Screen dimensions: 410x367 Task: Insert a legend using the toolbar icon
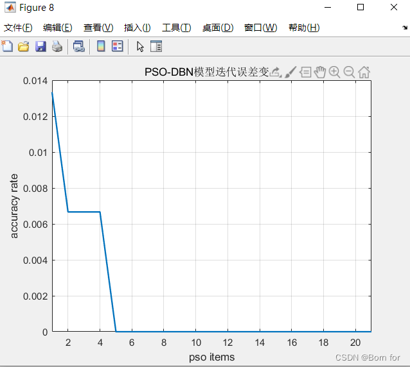[x=118, y=46]
